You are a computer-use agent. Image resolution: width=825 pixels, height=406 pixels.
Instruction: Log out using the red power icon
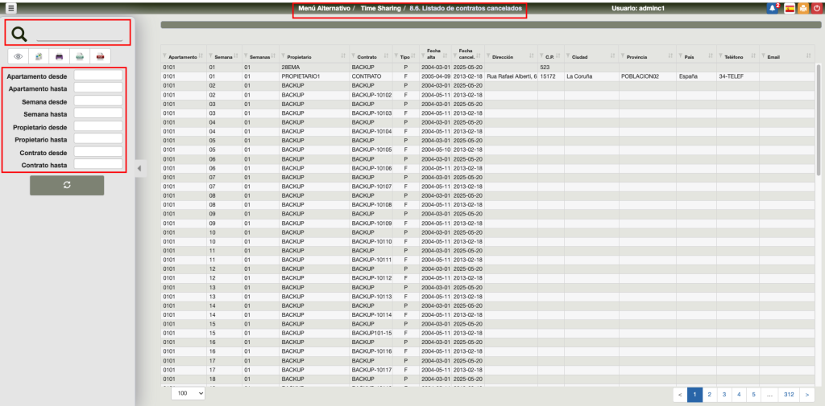point(817,8)
